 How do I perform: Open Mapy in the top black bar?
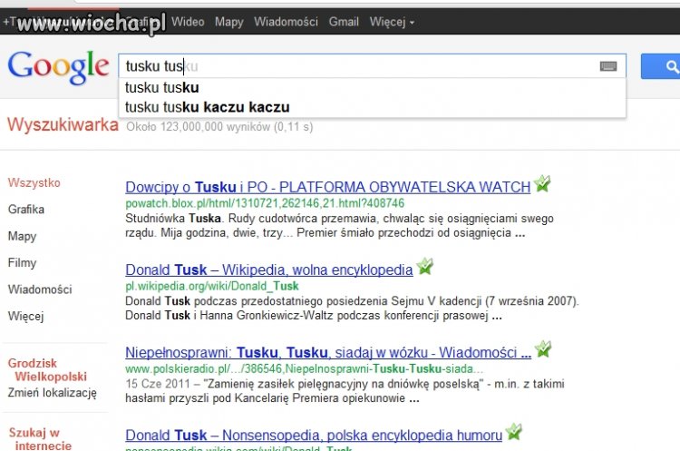[x=229, y=22]
